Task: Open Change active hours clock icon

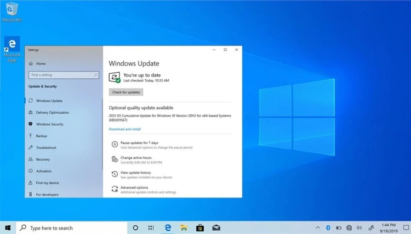Action: pos(115,159)
